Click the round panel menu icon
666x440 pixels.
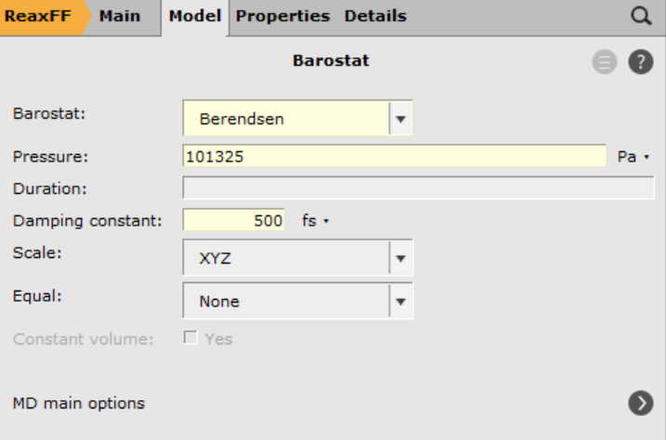tap(605, 63)
